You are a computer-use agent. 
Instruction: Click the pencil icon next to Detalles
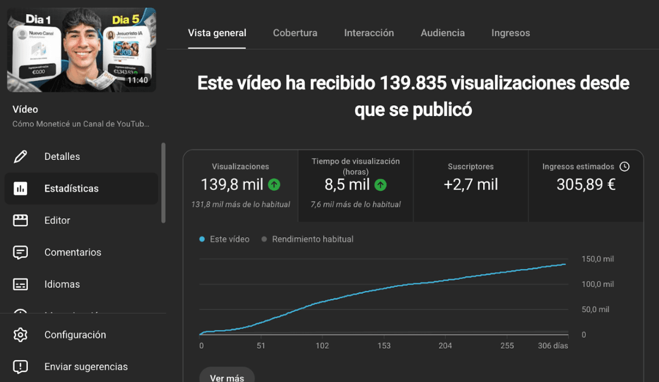[21, 157]
